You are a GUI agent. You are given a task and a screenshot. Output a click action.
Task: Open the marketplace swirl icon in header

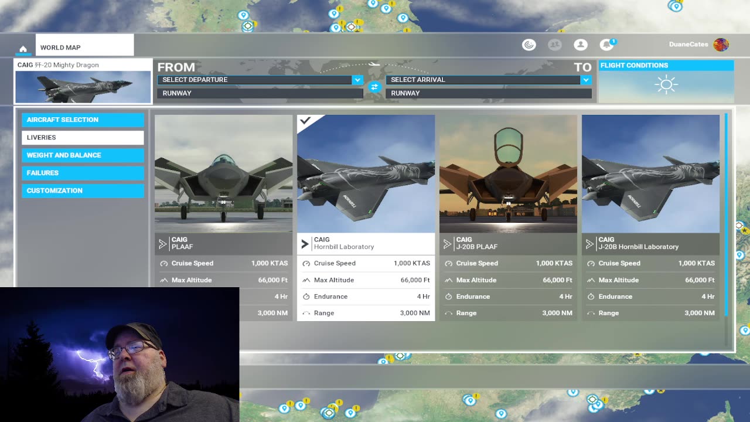coord(529,45)
